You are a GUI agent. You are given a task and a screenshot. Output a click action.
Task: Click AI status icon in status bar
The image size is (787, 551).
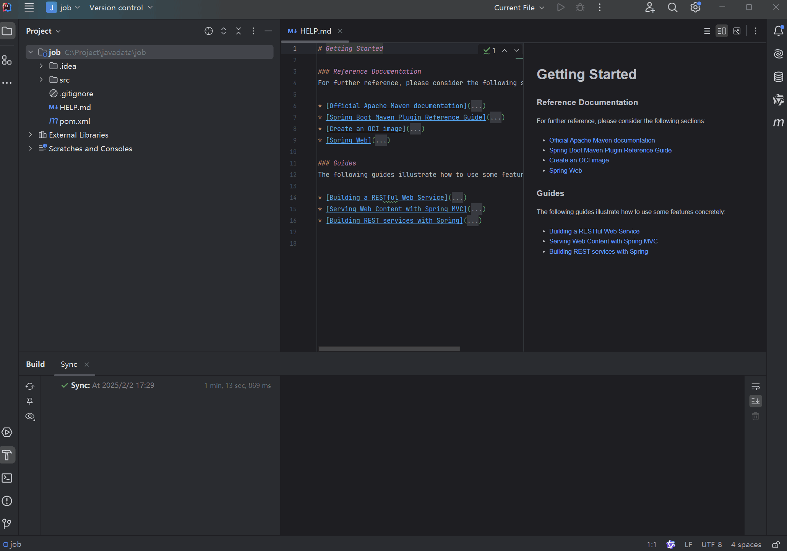(671, 545)
